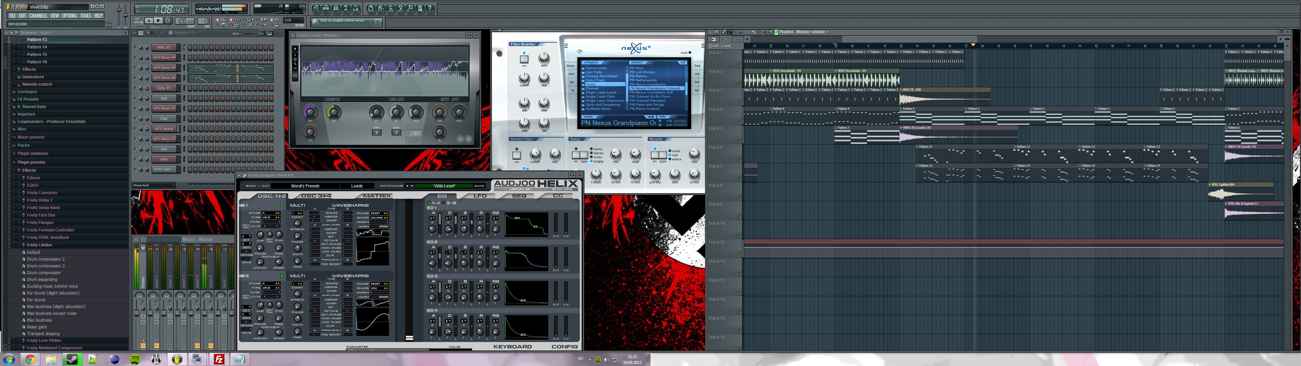1301x366 pixels.
Task: Choose the selection tool in Playlist
Action: coord(759,32)
